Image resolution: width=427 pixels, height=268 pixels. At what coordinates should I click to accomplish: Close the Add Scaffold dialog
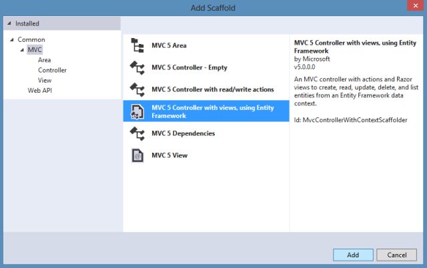(416, 5)
